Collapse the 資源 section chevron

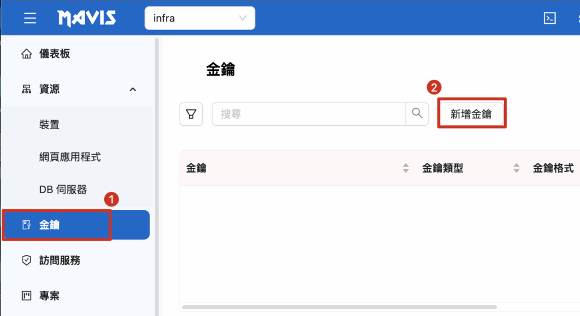click(133, 89)
